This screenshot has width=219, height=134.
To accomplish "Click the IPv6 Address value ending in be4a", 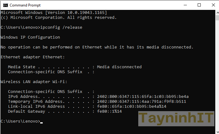I will (x=143, y=97).
